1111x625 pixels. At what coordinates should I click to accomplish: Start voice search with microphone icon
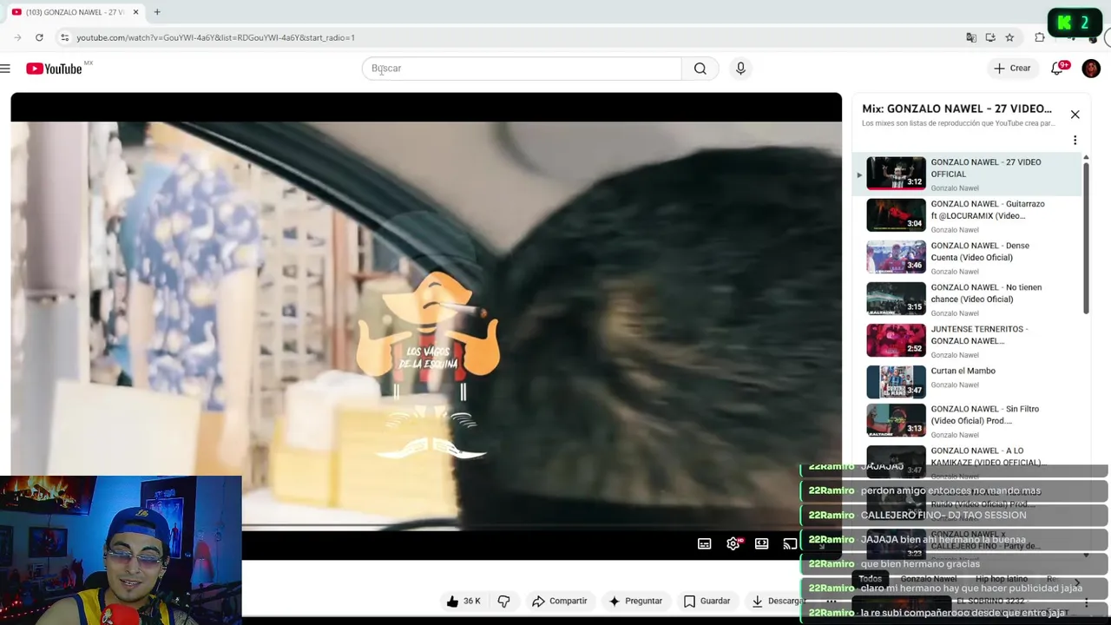pos(740,69)
